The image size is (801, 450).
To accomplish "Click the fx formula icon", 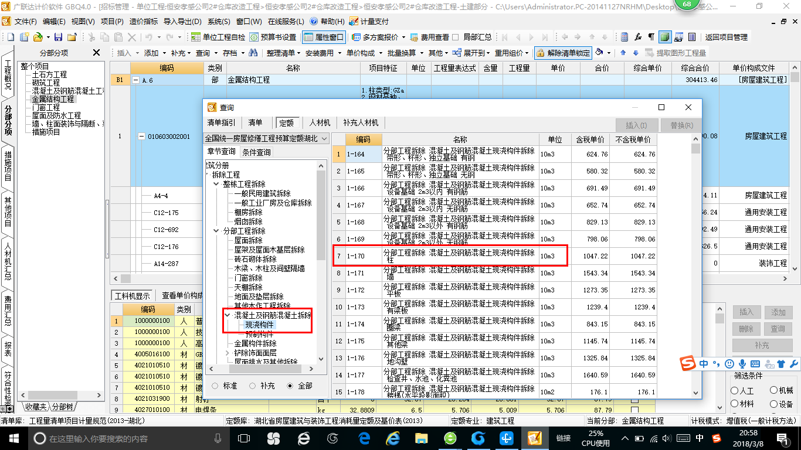I will click(638, 37).
